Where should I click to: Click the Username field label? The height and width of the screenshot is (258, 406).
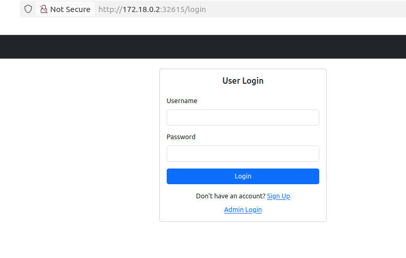pyautogui.click(x=182, y=101)
